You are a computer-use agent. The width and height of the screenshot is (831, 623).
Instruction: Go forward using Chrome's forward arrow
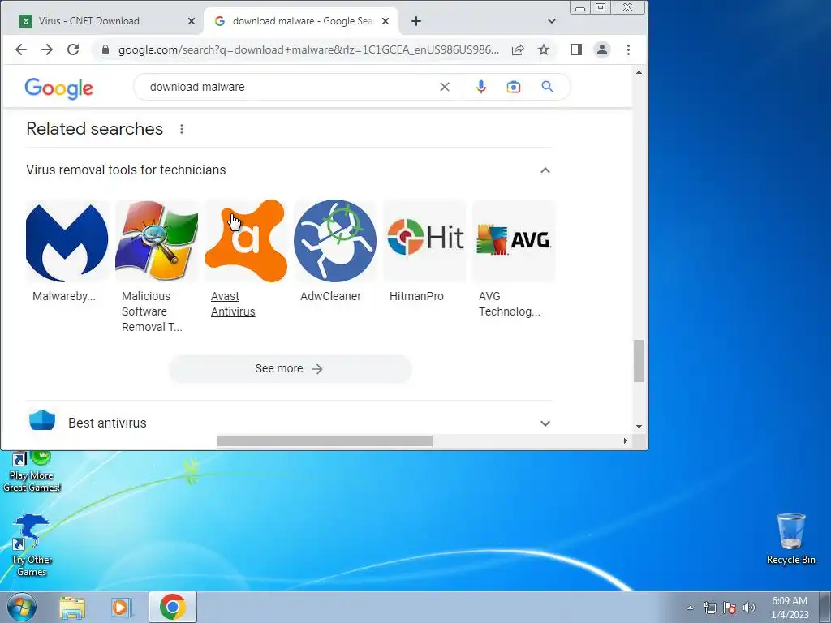pyautogui.click(x=47, y=49)
